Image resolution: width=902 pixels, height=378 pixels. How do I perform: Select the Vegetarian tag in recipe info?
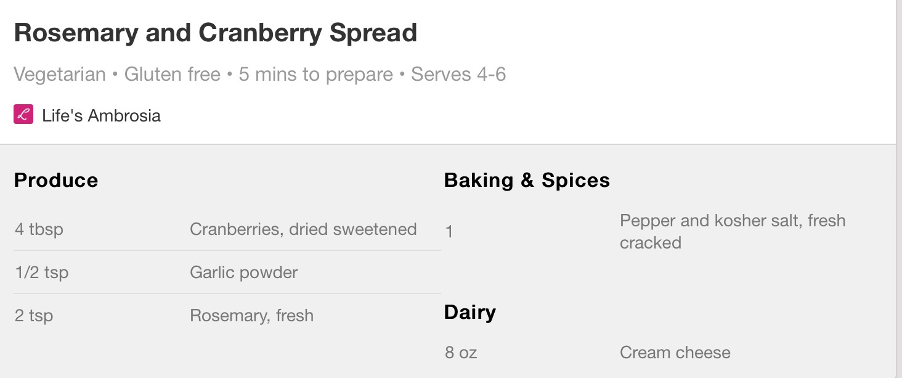click(60, 75)
